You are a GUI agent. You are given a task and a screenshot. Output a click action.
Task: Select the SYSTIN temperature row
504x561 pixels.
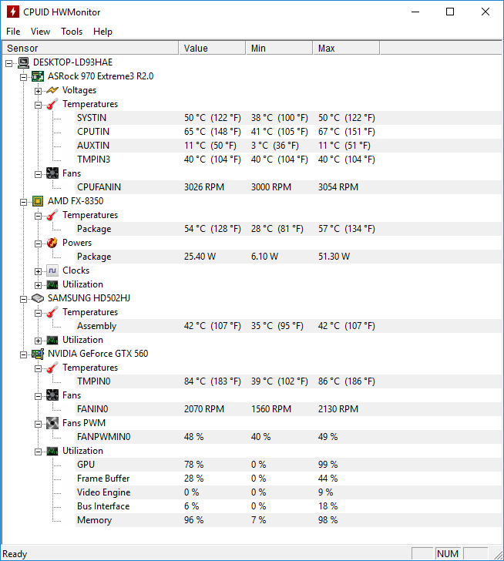tap(288, 118)
